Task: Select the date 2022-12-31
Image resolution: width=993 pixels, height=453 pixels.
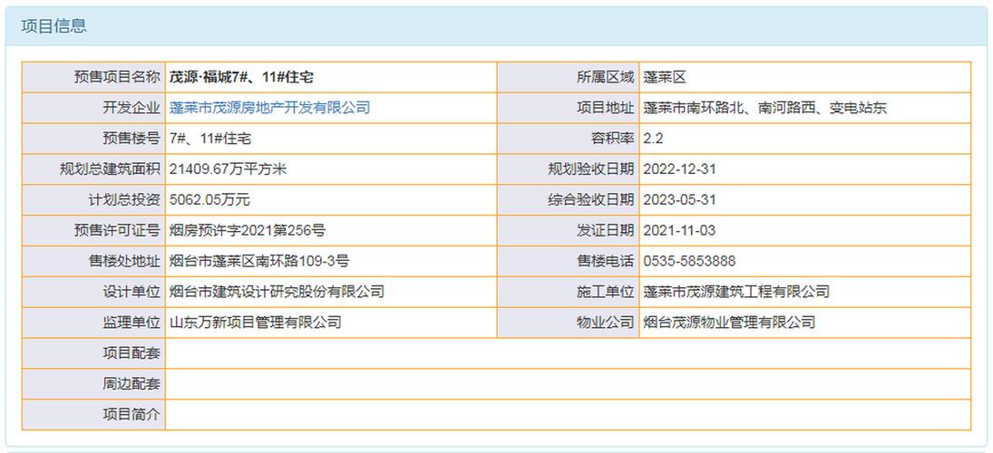Action: (x=679, y=169)
